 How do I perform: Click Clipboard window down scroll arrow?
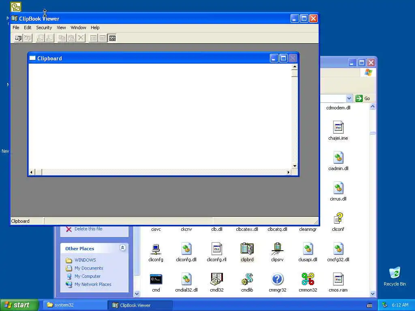coord(295,166)
